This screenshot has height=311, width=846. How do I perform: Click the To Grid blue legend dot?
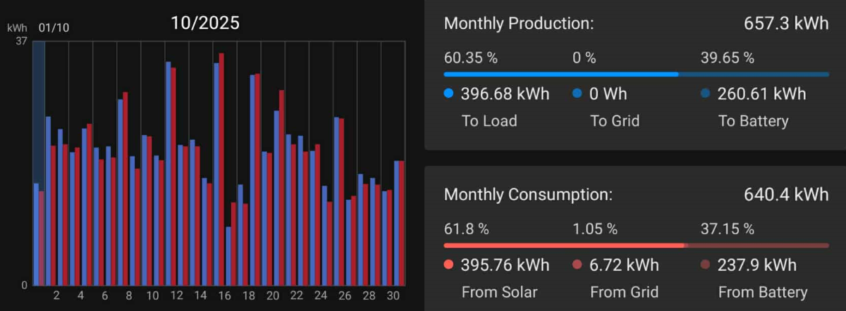[577, 94]
